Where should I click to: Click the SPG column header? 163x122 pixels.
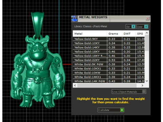(140, 34)
